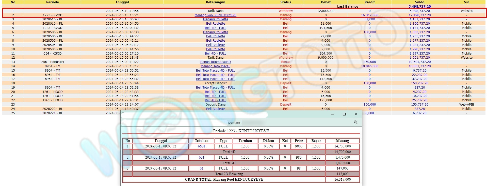Minimize the popup detail window
Screen dimensions: 487x186
click(x=332, y=114)
